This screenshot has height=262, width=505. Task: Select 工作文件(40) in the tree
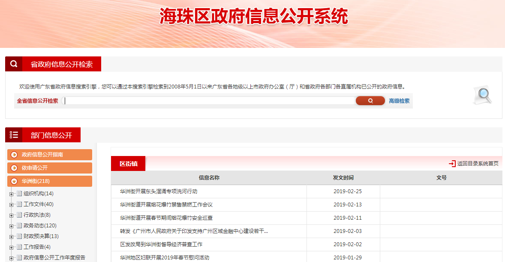[38, 204]
